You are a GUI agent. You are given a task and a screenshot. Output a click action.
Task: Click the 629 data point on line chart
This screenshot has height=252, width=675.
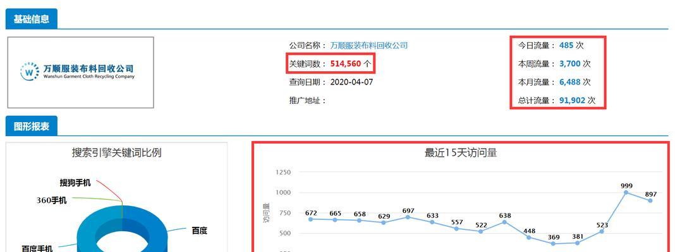[384, 222]
